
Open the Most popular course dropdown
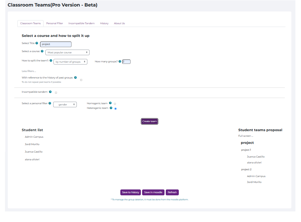tap(67, 53)
